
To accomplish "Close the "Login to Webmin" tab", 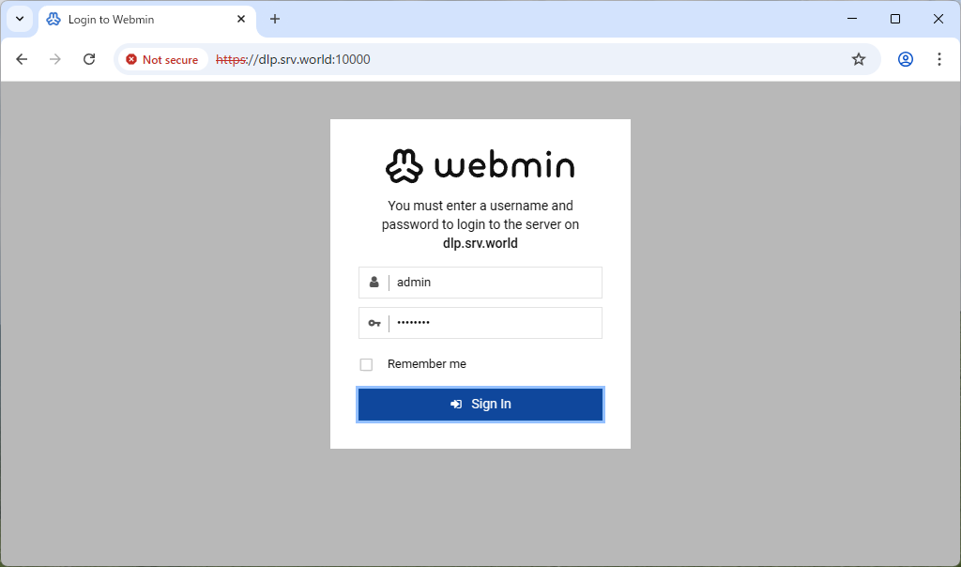I will pos(241,19).
